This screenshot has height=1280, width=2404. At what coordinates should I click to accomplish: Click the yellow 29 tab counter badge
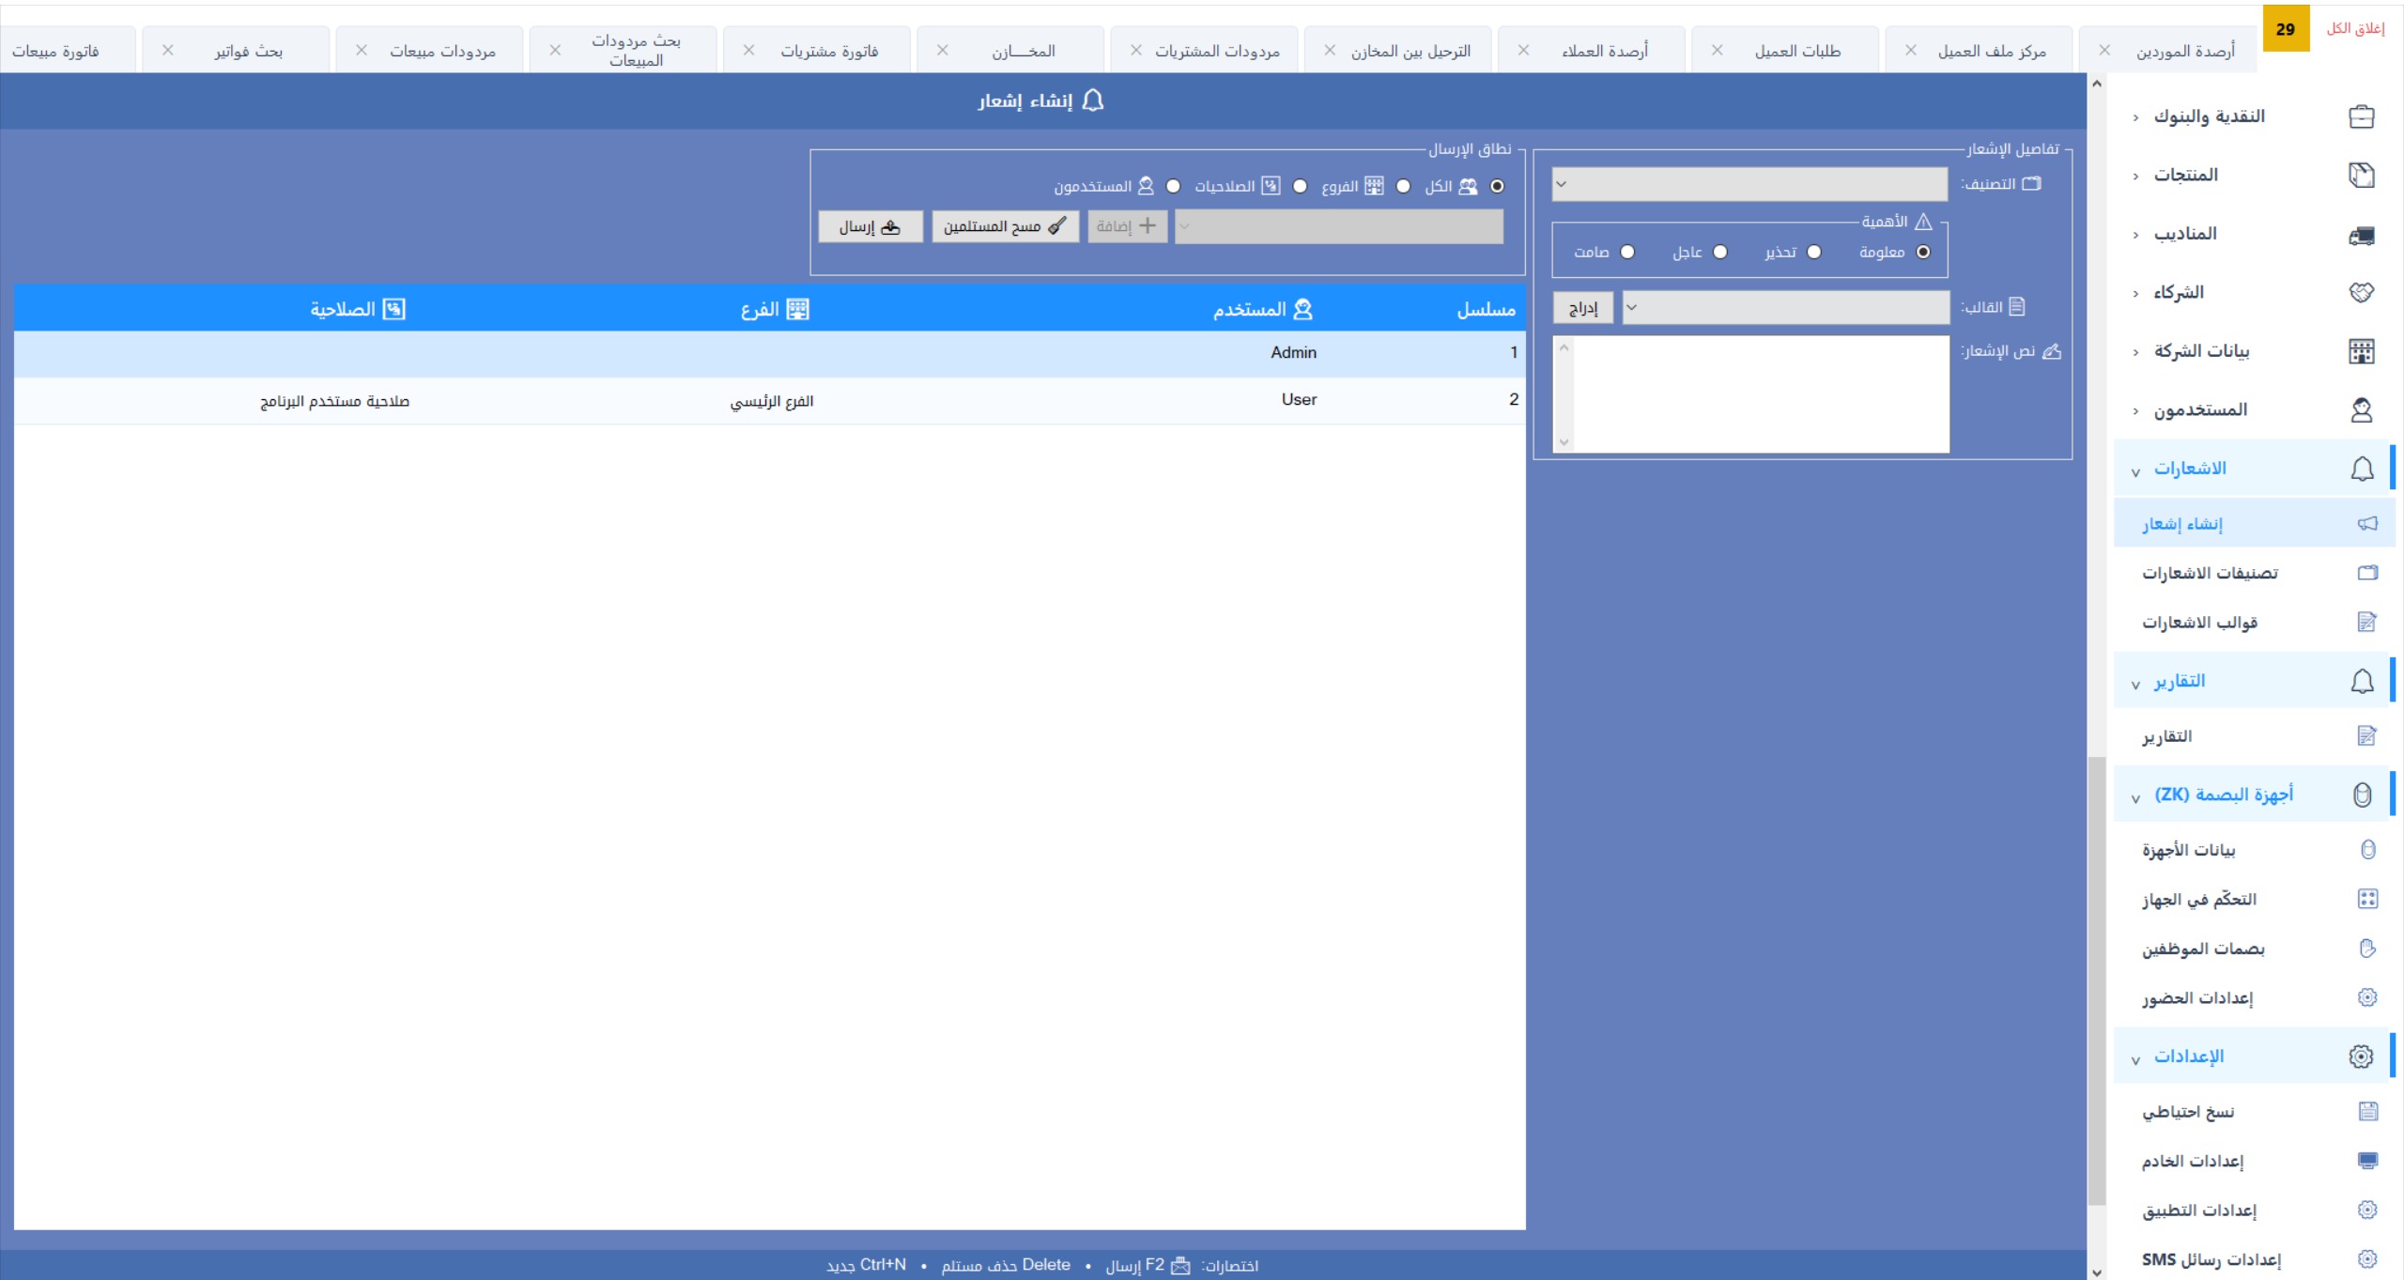(2286, 28)
